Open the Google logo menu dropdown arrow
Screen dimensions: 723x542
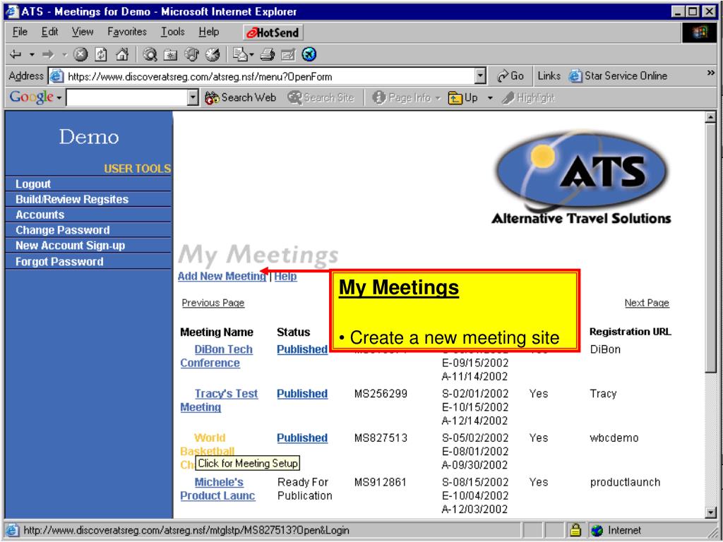point(59,97)
